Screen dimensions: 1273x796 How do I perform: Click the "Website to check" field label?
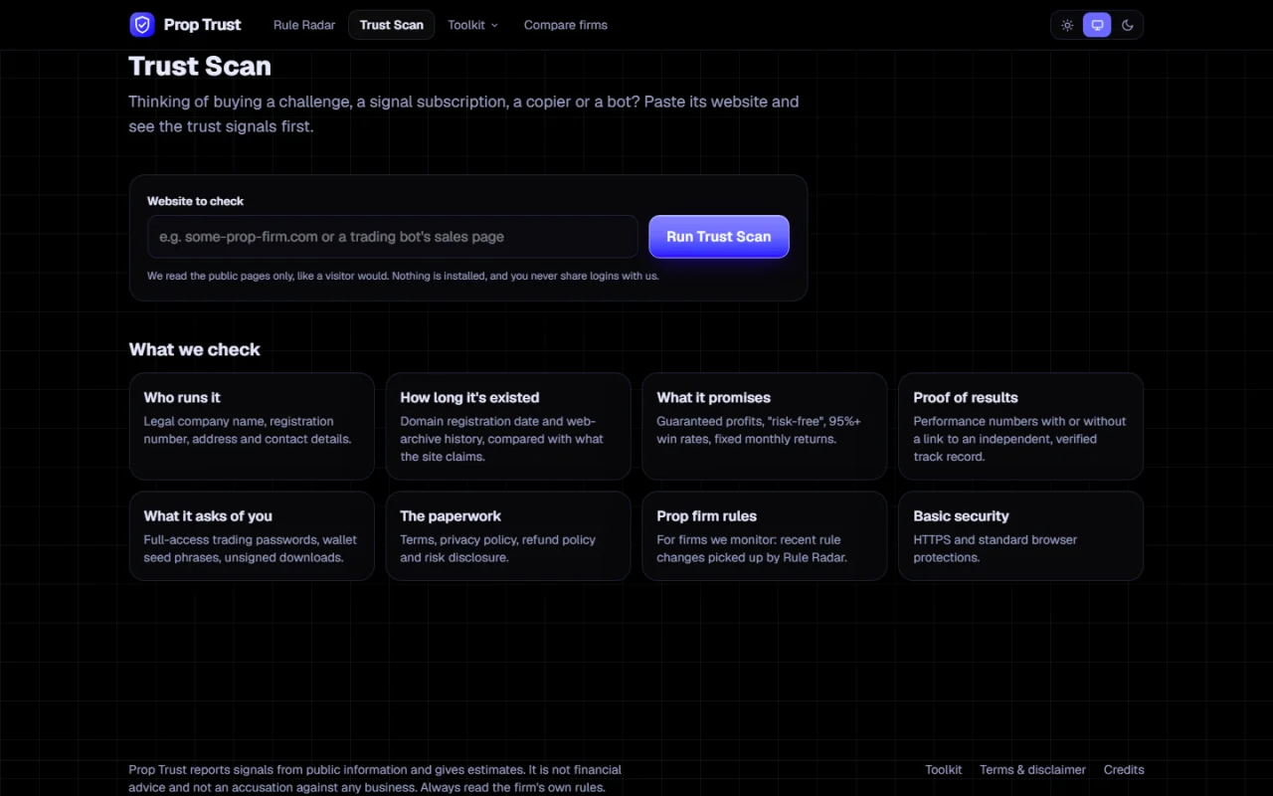click(195, 201)
